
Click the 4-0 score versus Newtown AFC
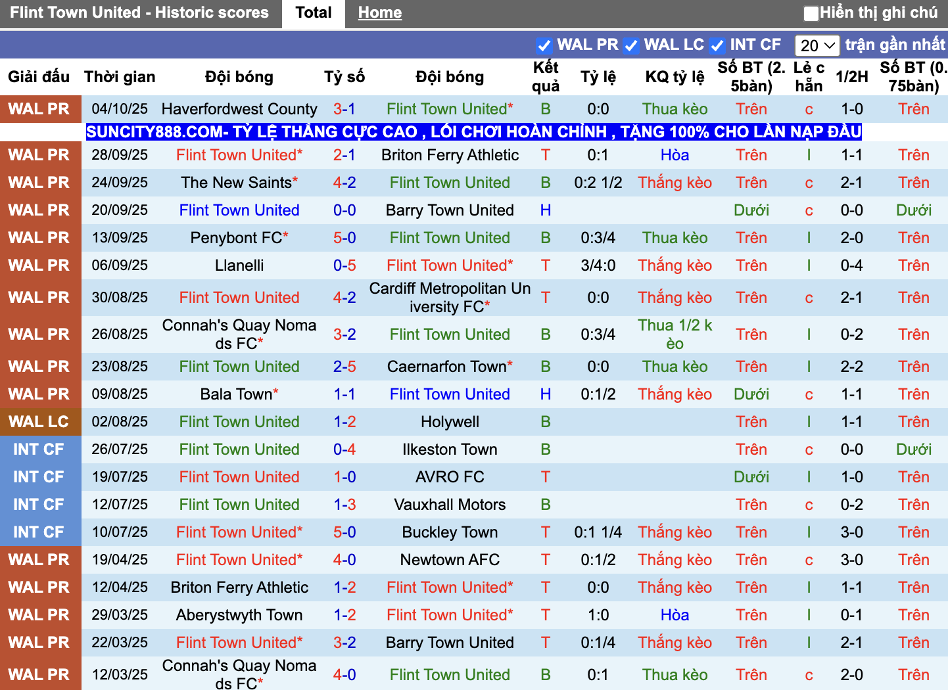click(x=344, y=560)
